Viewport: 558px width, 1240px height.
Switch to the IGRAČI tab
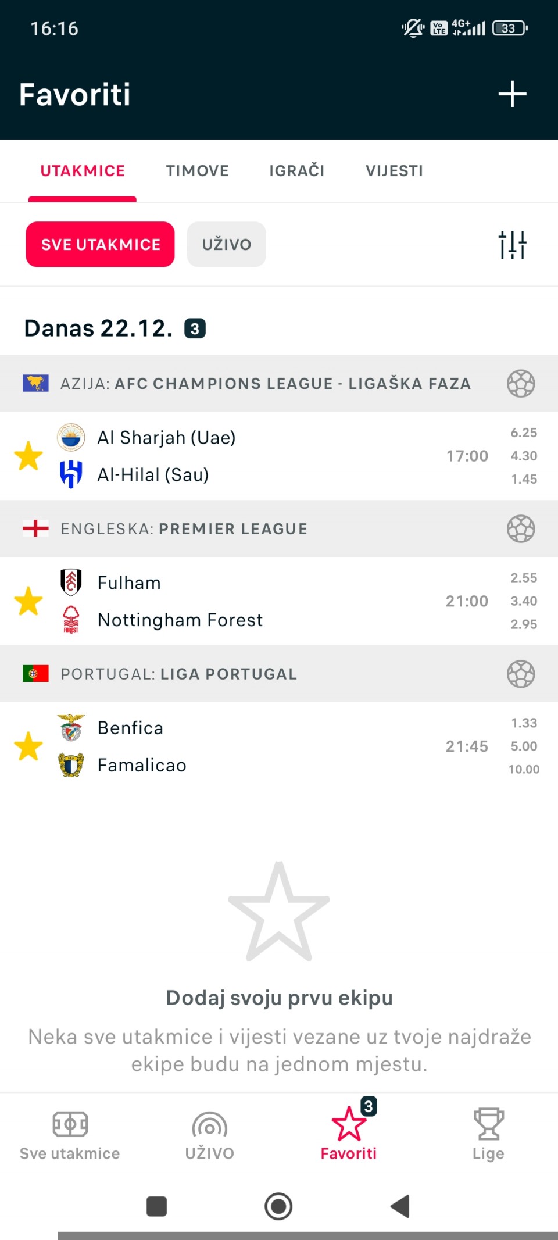296,171
